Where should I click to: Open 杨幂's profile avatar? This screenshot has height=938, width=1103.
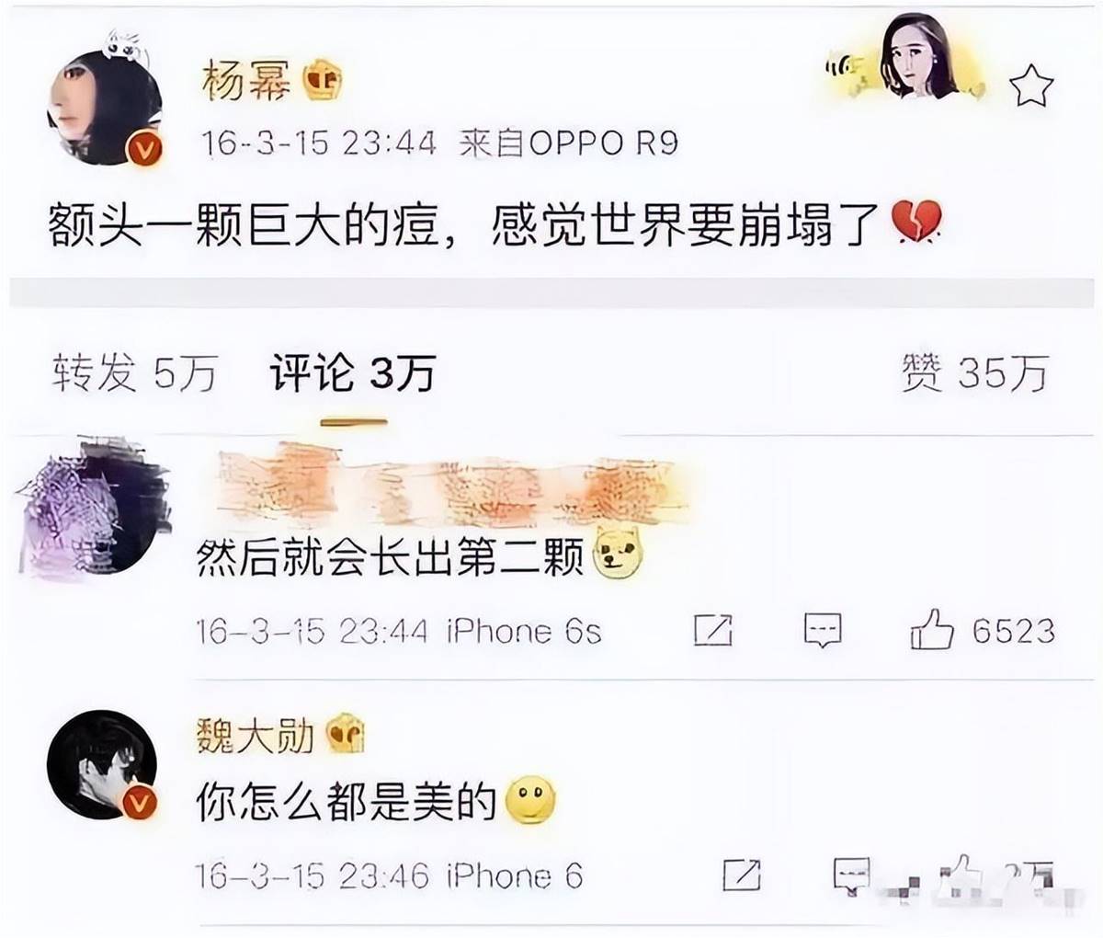(x=104, y=107)
